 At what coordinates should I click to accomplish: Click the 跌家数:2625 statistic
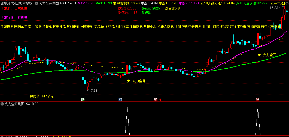(x=151, y=8)
